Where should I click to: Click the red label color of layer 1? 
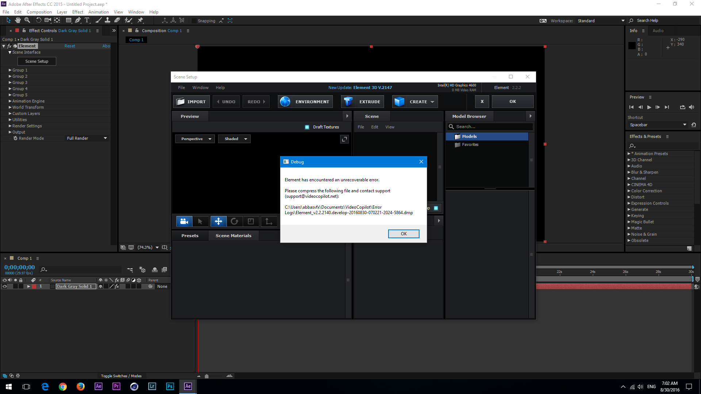tap(34, 286)
